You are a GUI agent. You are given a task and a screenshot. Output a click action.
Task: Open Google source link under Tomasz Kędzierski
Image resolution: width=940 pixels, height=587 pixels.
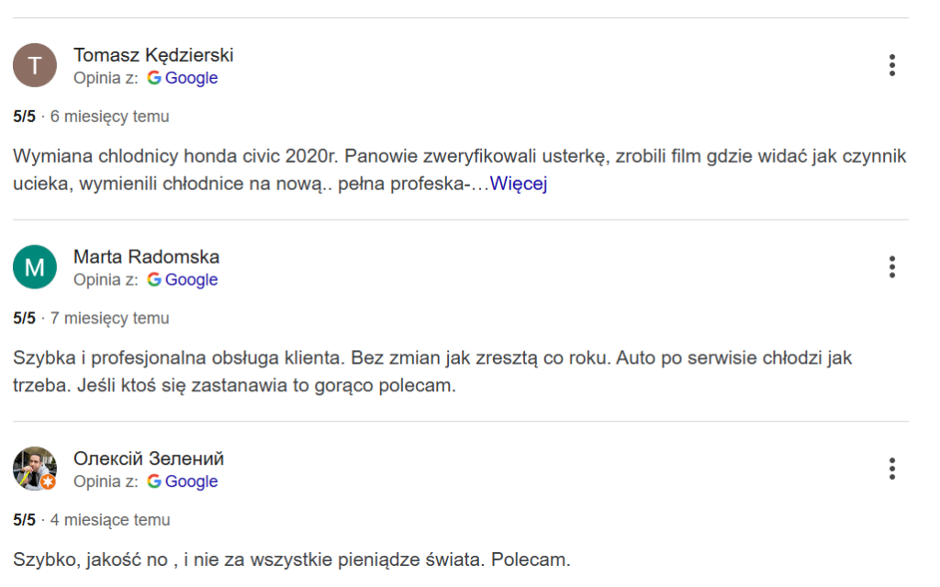point(191,78)
